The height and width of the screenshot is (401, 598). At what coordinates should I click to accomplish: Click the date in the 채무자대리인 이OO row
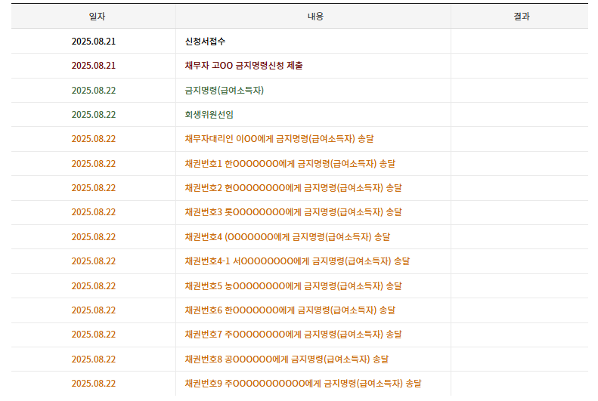pyautogui.click(x=94, y=139)
